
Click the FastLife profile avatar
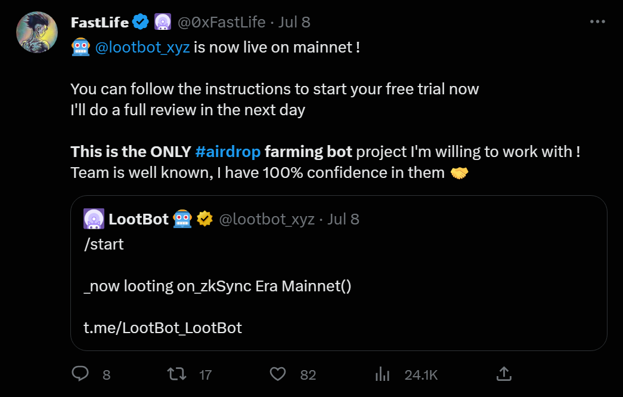click(37, 32)
